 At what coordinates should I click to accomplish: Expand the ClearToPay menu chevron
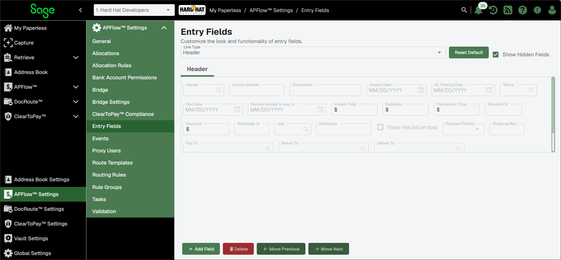76,116
